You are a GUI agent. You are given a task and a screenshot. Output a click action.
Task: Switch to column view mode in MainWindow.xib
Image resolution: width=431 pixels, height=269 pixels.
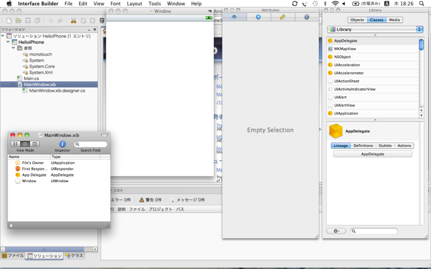(x=34, y=144)
